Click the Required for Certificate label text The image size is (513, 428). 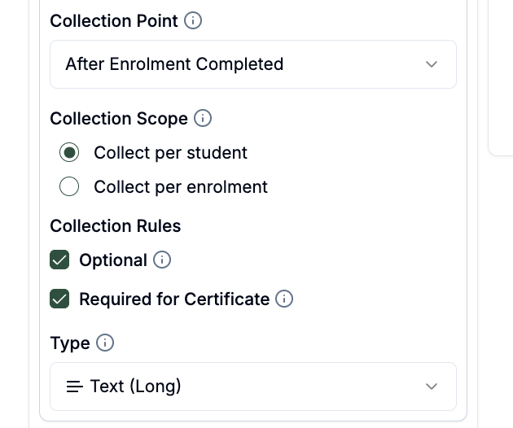(x=174, y=299)
